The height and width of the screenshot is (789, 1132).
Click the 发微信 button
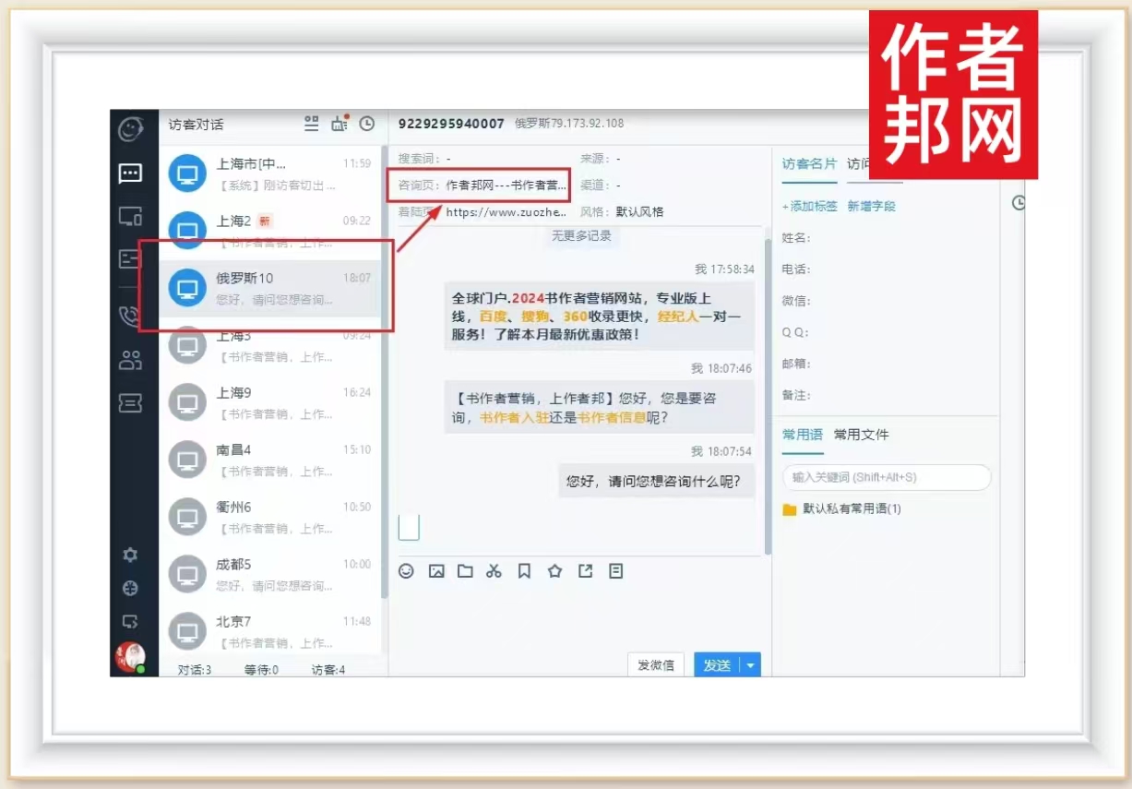click(x=656, y=665)
